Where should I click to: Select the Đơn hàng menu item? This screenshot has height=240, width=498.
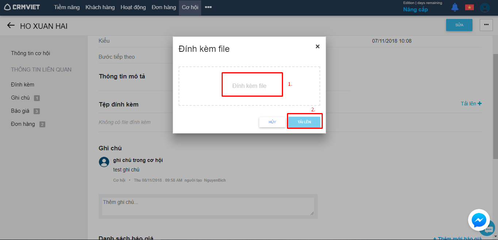tap(164, 7)
